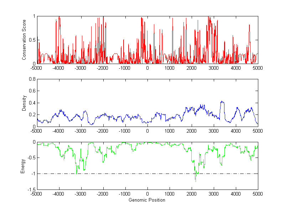Select the tall blue Density peak near 3400
Viewport: 285px width, 213px height.
coord(222,102)
